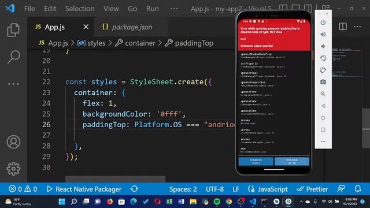The height and width of the screenshot is (208, 370).
Task: Open the Explorer view in activity bar
Action: [x=13, y=30]
